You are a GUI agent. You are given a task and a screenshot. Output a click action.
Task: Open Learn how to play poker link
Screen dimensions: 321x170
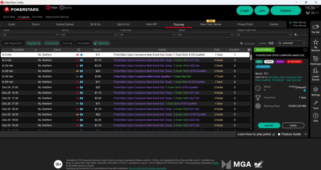click(x=254, y=134)
